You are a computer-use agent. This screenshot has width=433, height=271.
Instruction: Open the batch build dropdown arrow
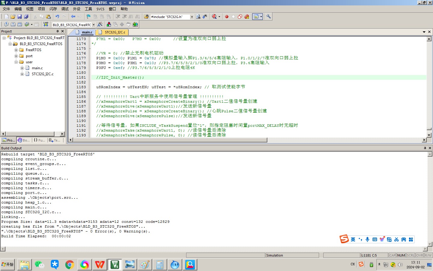click(32, 24)
